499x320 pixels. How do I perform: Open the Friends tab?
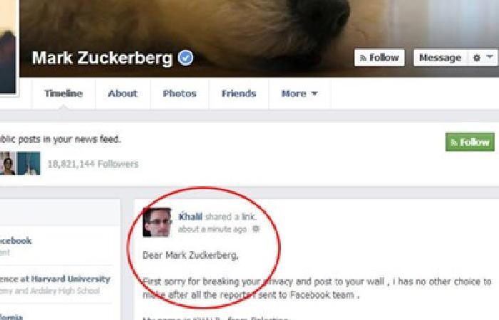(x=239, y=94)
